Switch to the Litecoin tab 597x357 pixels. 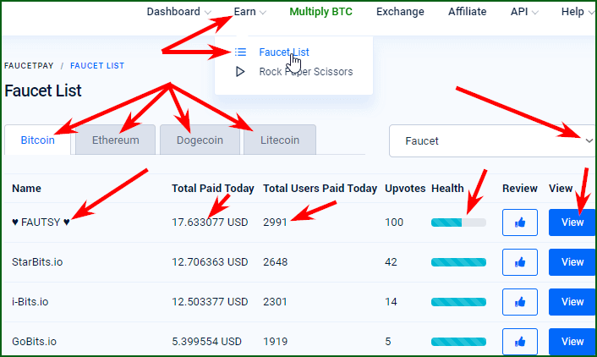click(x=280, y=140)
